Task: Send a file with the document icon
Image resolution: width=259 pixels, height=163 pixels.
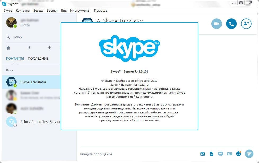Action: click(x=211, y=154)
